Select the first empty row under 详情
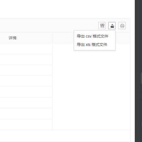Viewport: 142px width, 142px height. click(26, 48)
